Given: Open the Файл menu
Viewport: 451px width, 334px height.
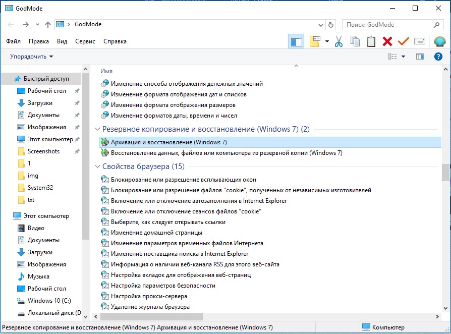Looking at the screenshot, I should (x=13, y=41).
